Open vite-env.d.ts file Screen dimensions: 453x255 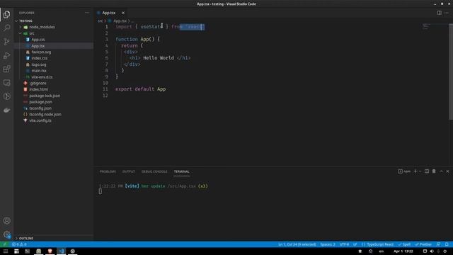point(42,77)
